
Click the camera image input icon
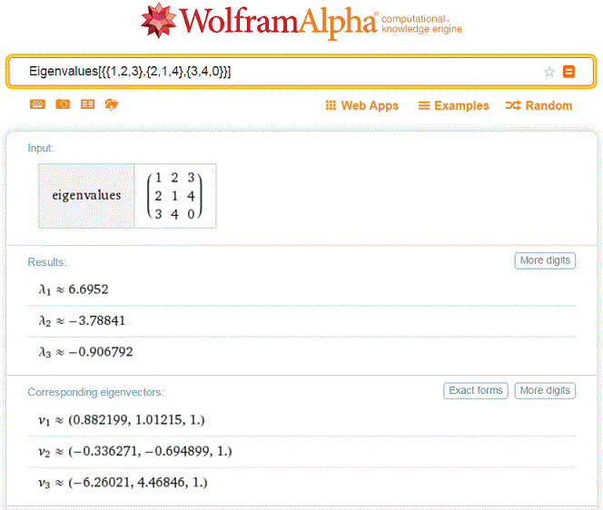point(63,104)
